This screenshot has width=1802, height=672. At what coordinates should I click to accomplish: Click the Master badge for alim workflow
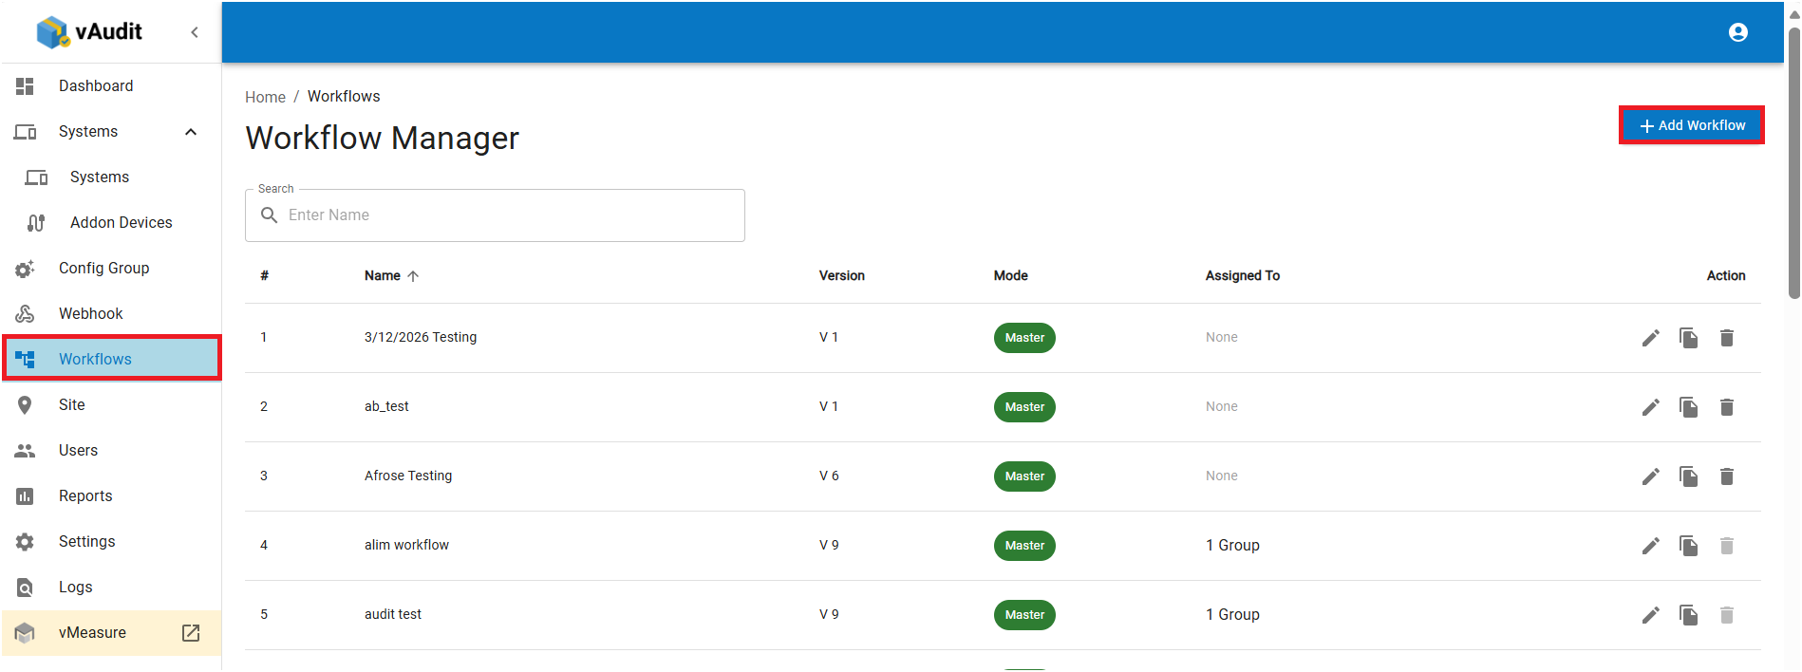1024,546
